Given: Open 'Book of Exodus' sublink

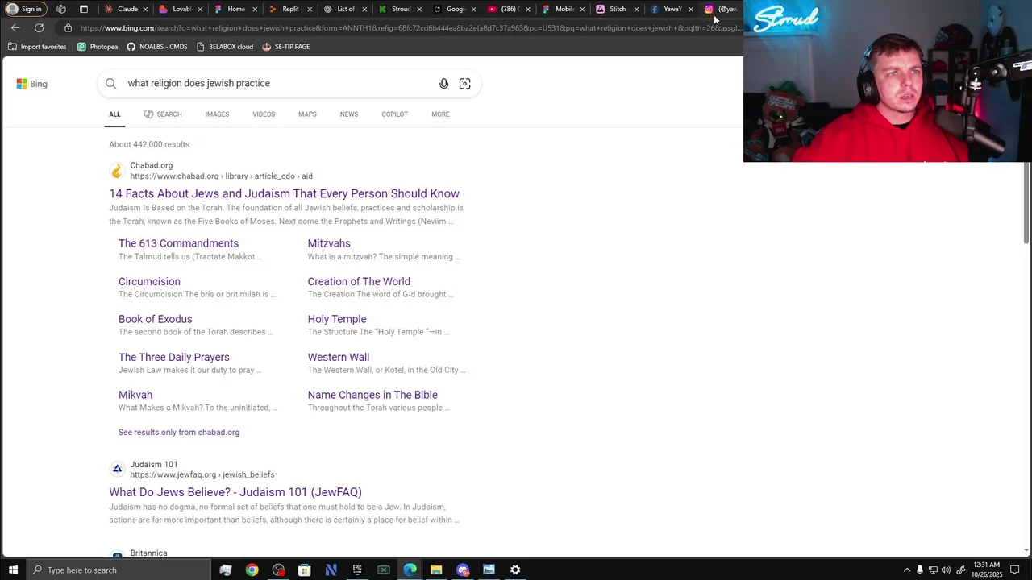Looking at the screenshot, I should coord(155,319).
